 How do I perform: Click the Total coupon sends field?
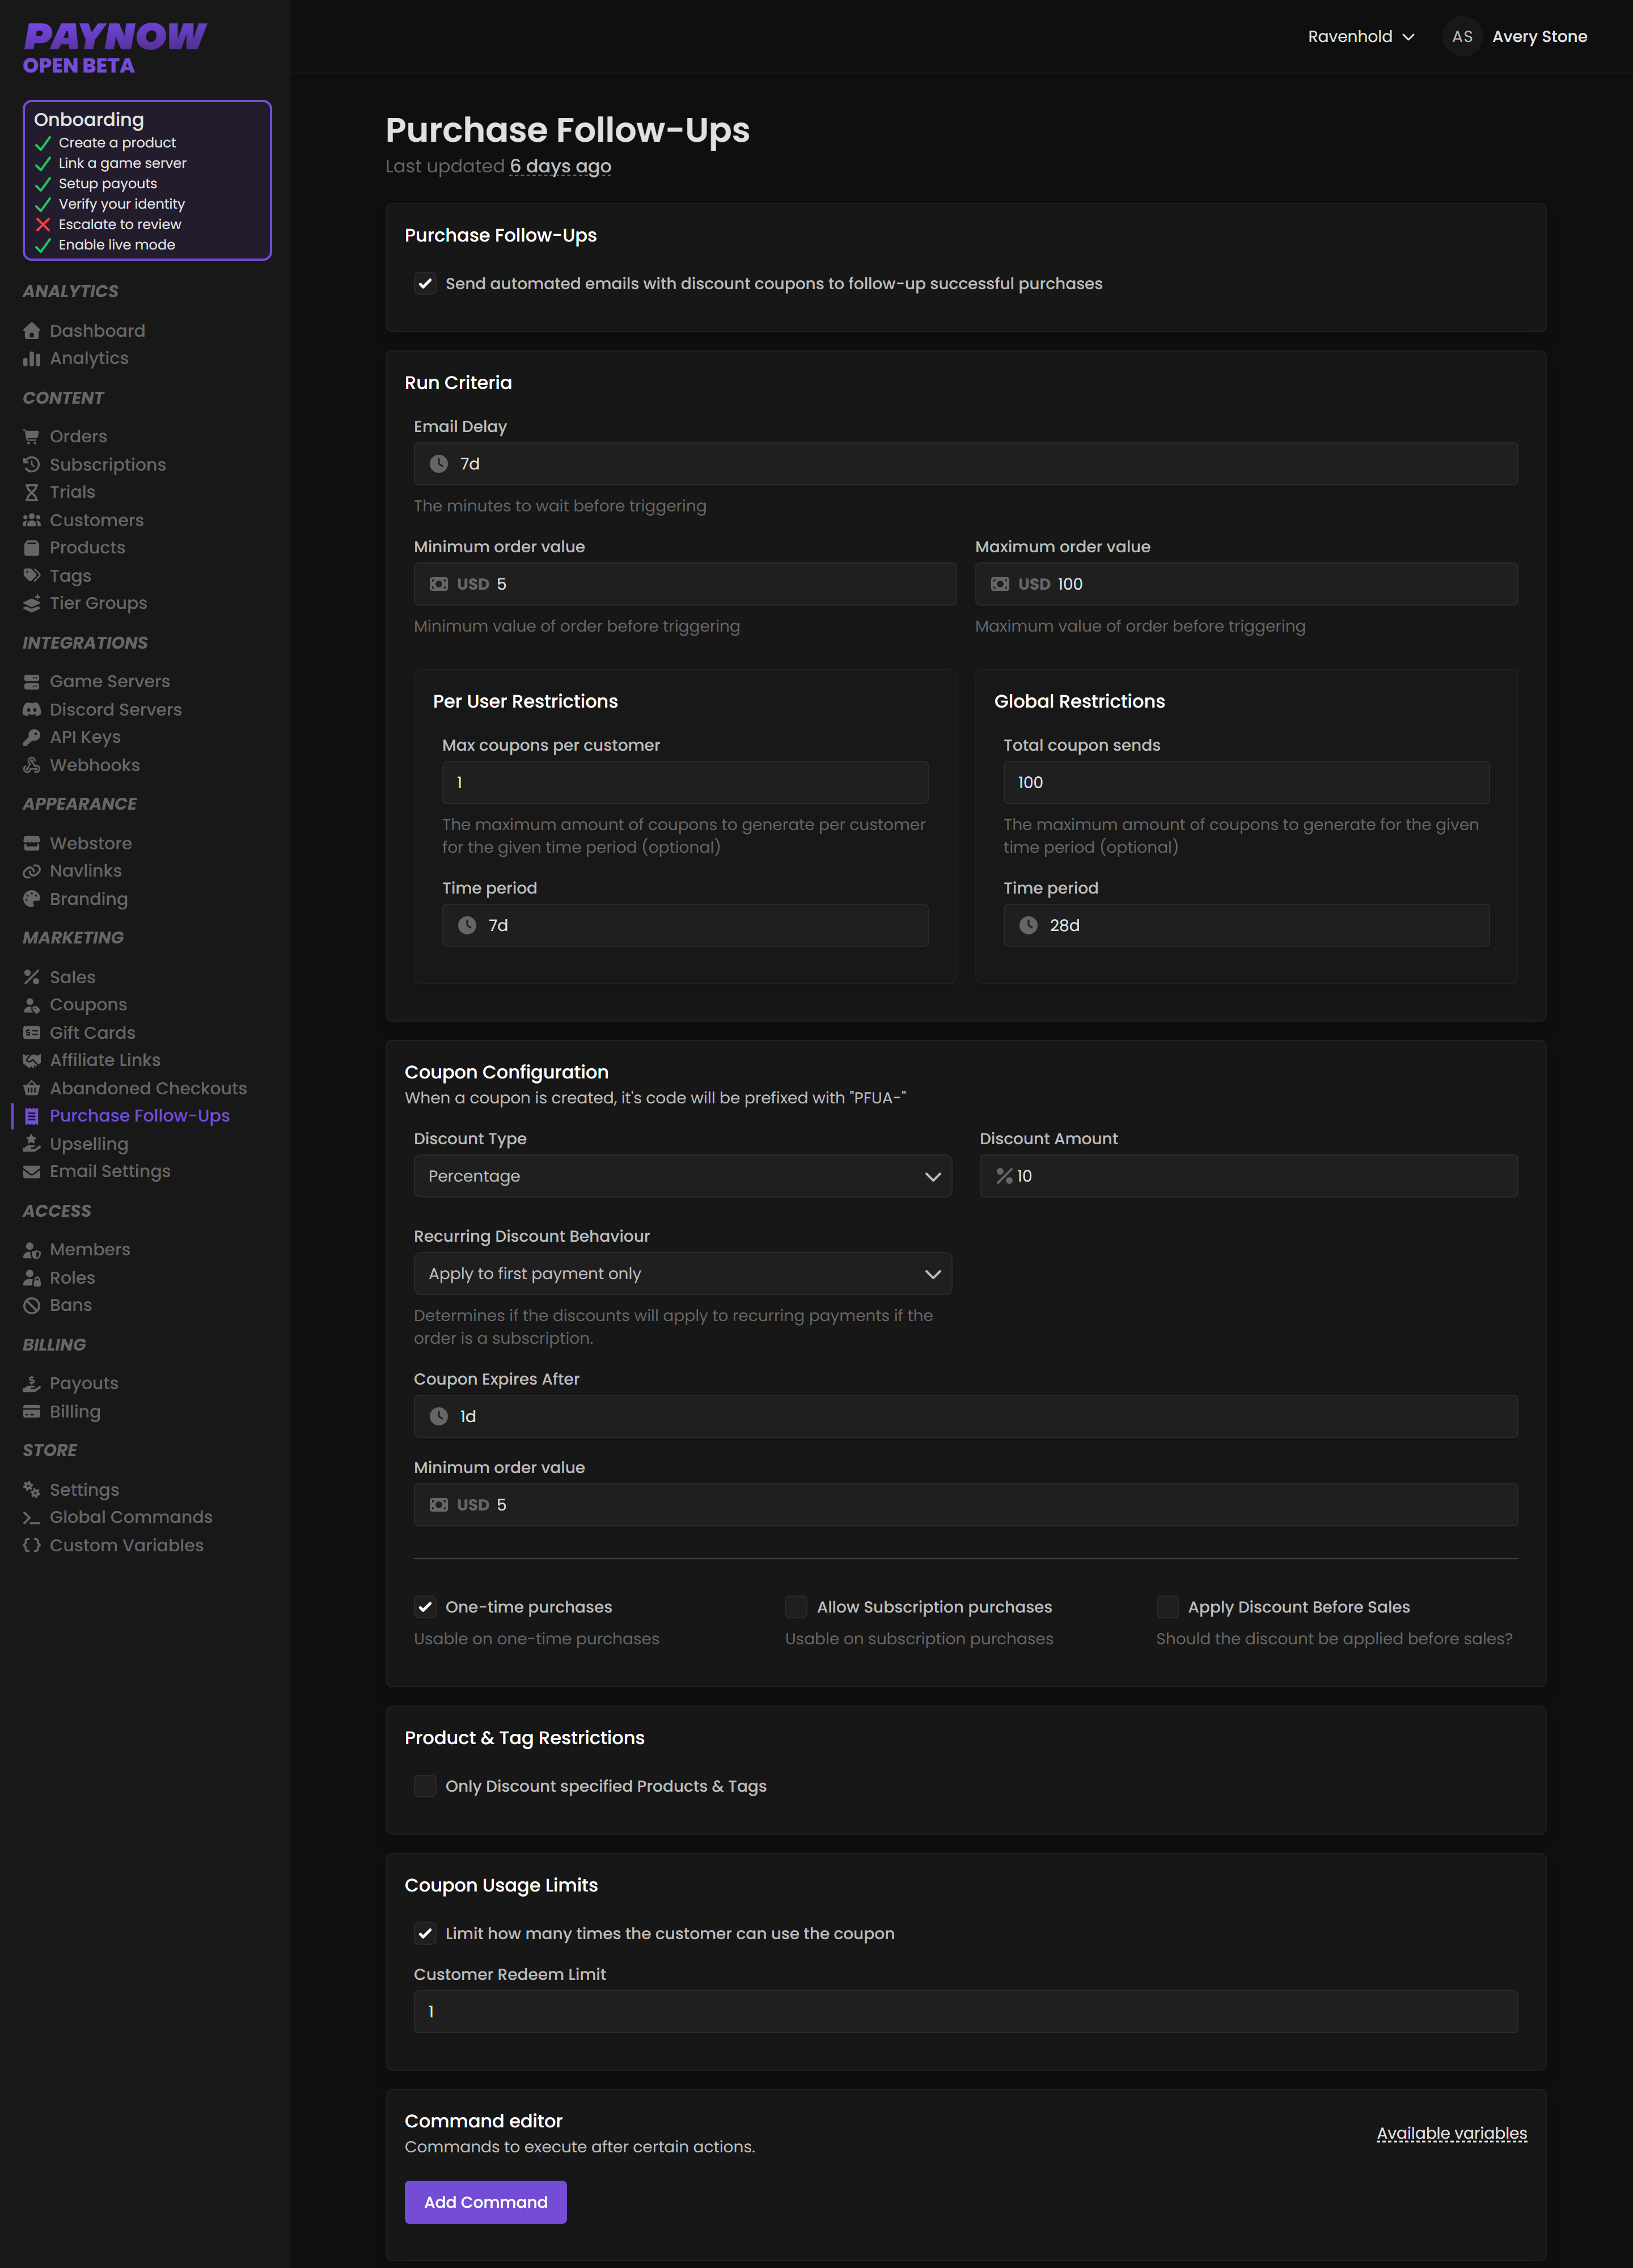1246,783
